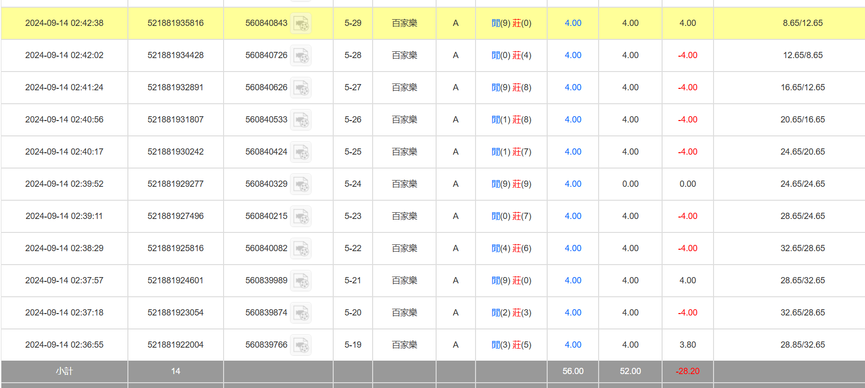Image resolution: width=865 pixels, height=388 pixels.
Task: Open replay icon for round 560840626
Action: click(x=301, y=88)
